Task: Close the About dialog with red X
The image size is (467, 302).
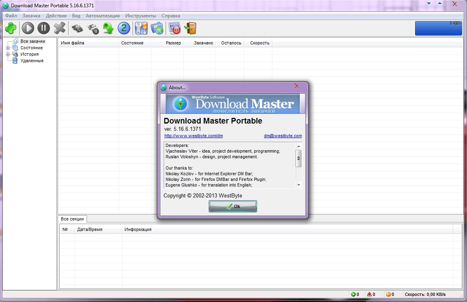Action: click(297, 86)
